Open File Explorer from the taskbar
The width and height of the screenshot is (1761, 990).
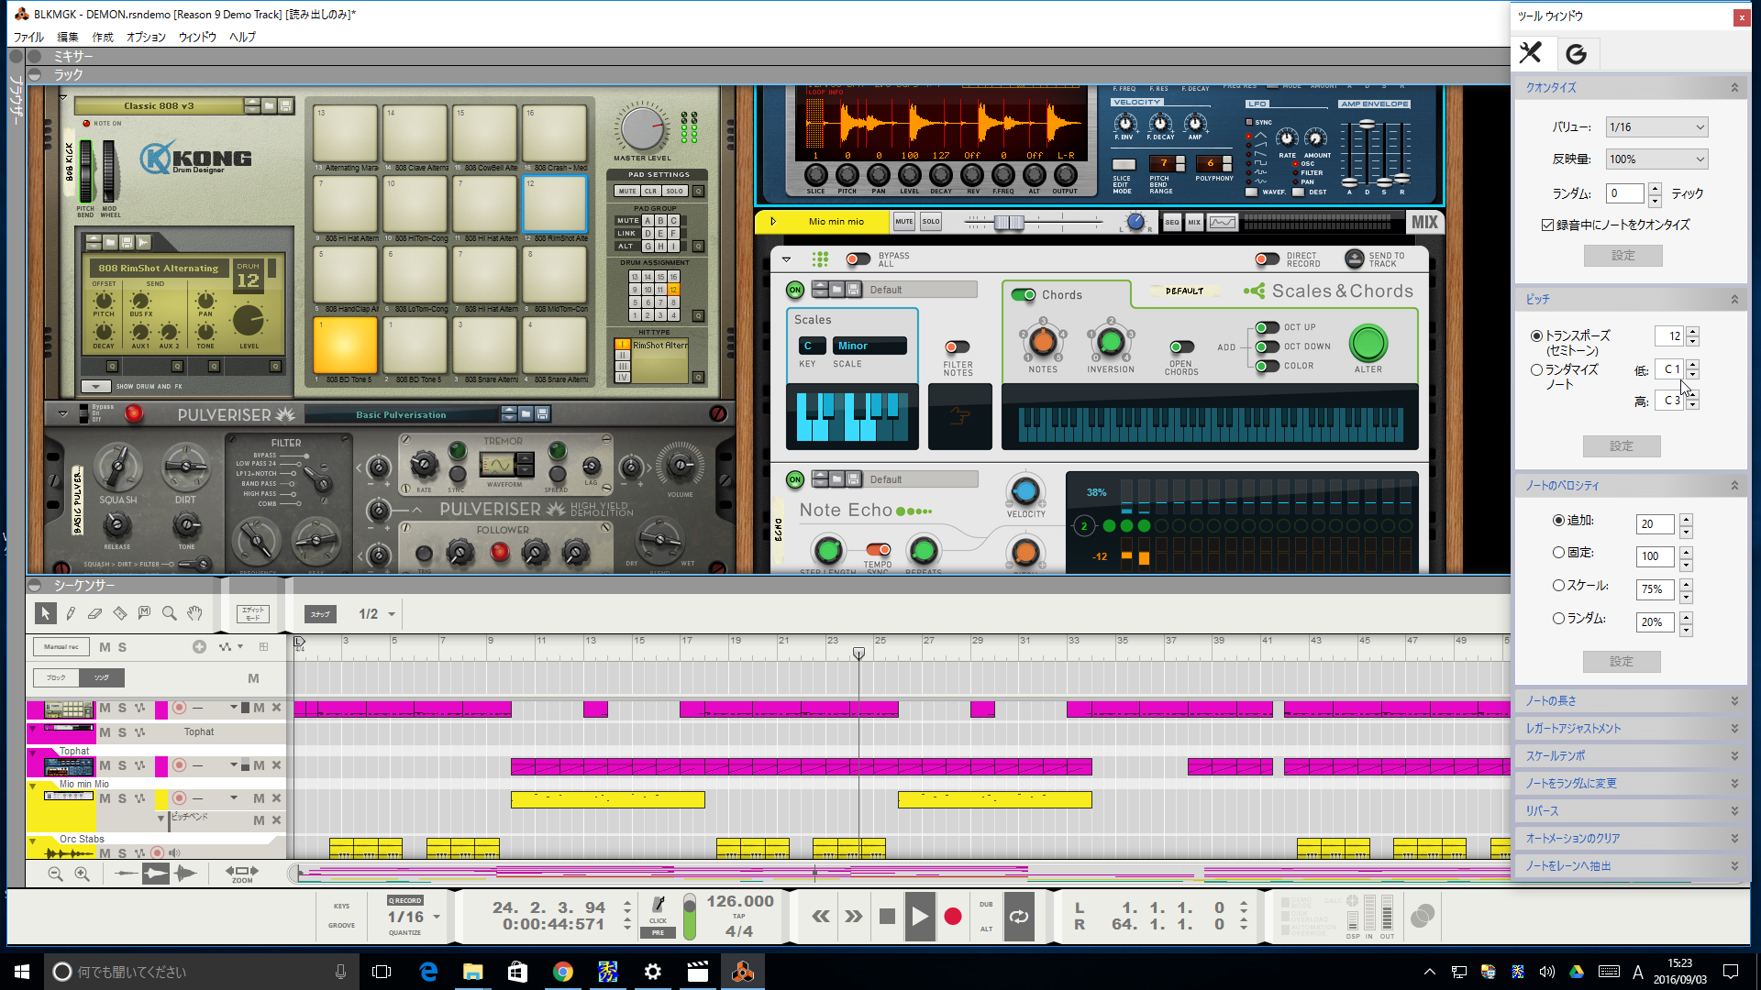(x=473, y=972)
